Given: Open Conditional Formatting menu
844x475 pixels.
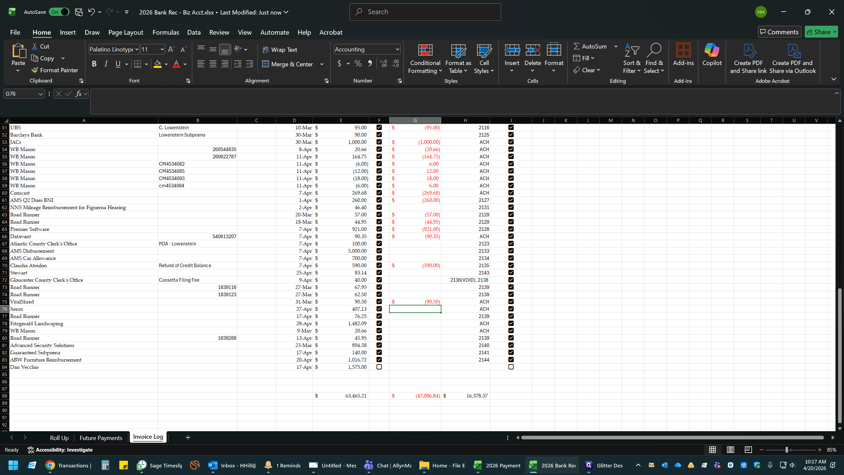Looking at the screenshot, I should [425, 59].
